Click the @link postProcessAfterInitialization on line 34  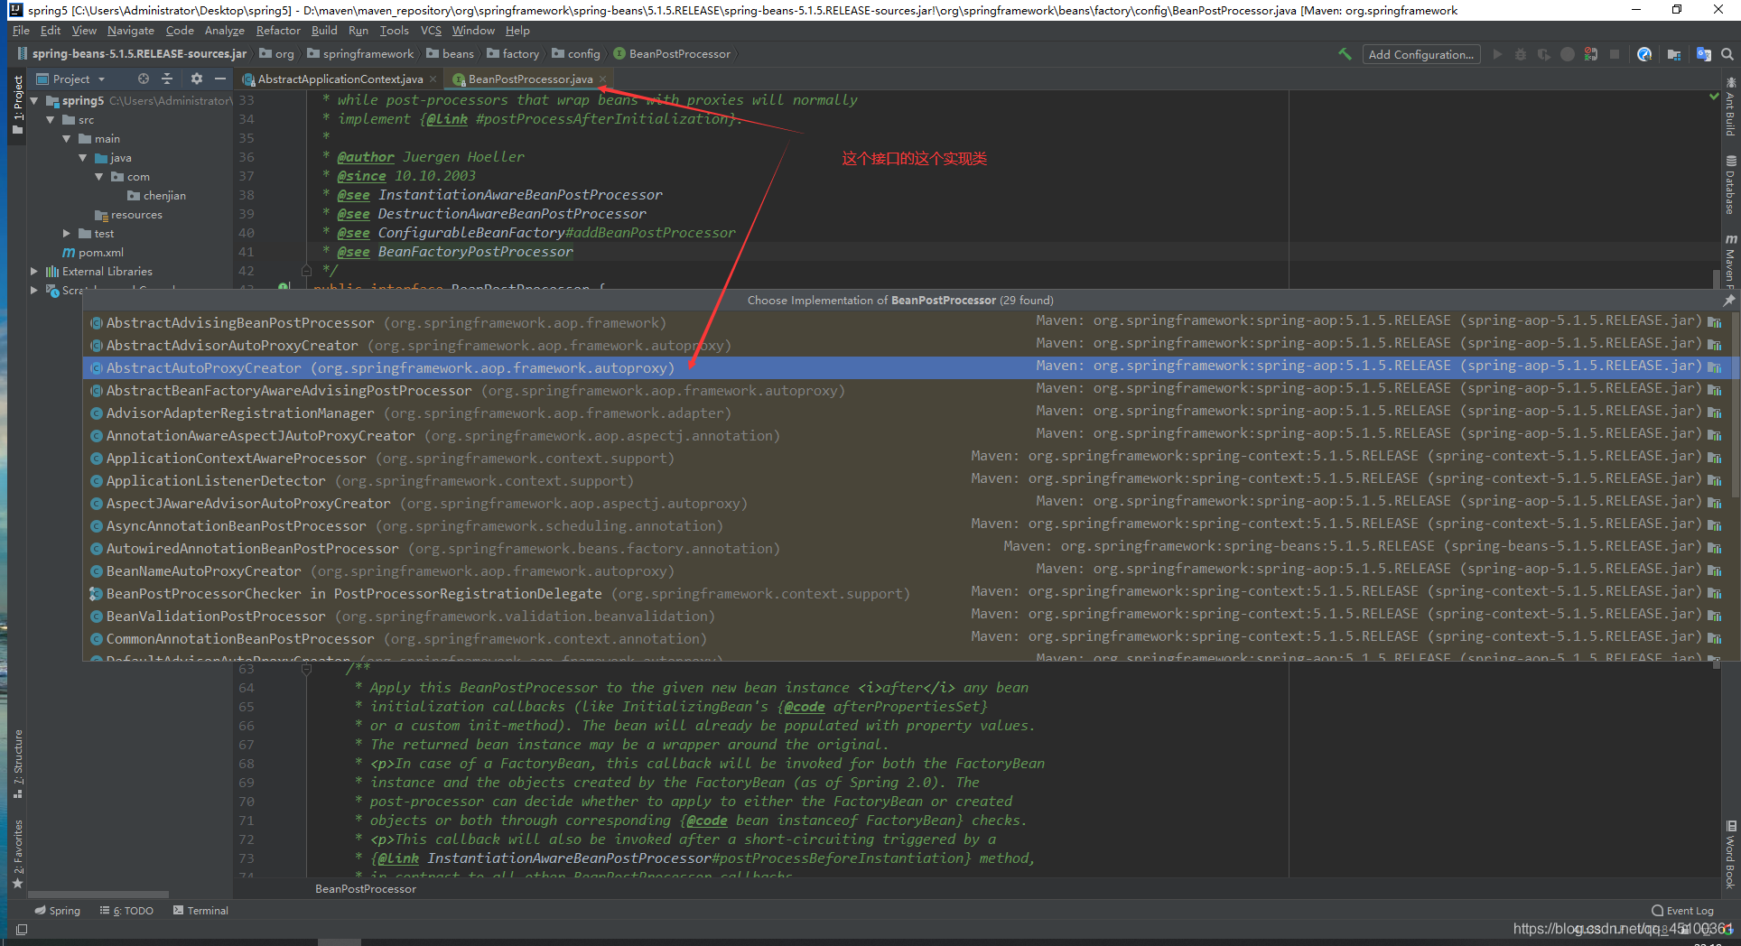[580, 119]
